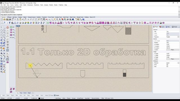This screenshot has height=101, width=180.
Task: Select the Circle tool in left toolbar
Action: [x=1, y=33]
